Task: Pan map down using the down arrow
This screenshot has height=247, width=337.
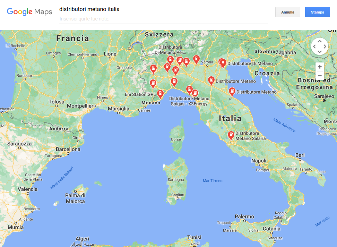Action: point(320,52)
